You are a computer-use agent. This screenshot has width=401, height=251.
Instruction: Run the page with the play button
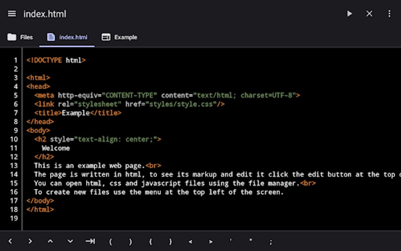[x=349, y=14]
